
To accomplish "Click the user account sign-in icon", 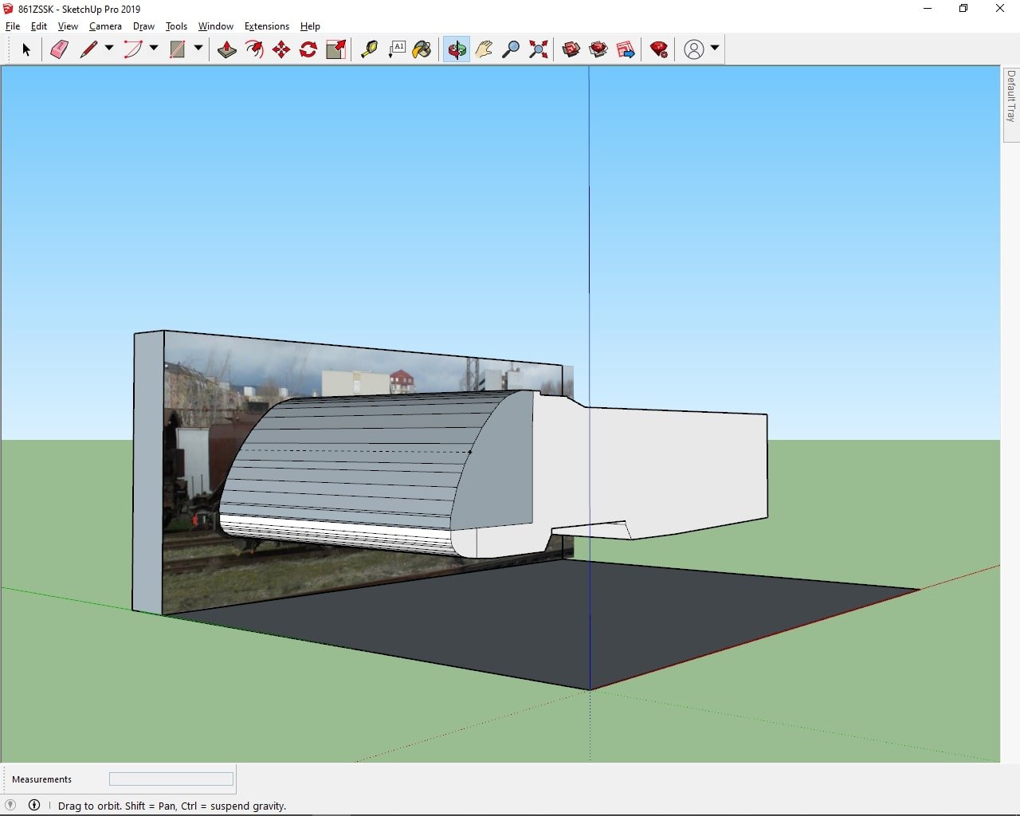I will click(694, 49).
